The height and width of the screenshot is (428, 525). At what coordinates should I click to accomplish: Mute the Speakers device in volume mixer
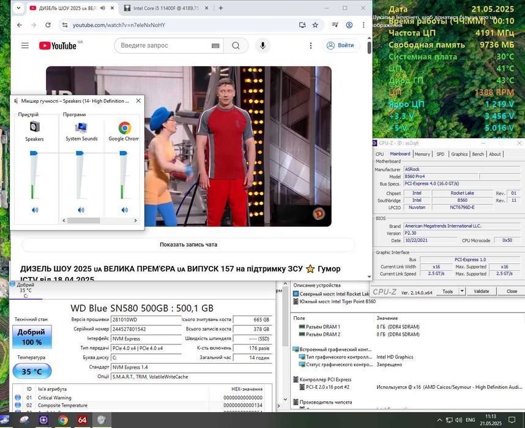(35, 210)
